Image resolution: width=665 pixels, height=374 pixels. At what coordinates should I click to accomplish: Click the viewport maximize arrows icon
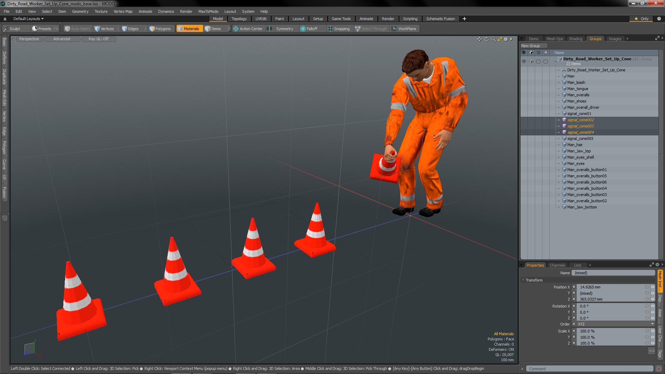(500, 39)
